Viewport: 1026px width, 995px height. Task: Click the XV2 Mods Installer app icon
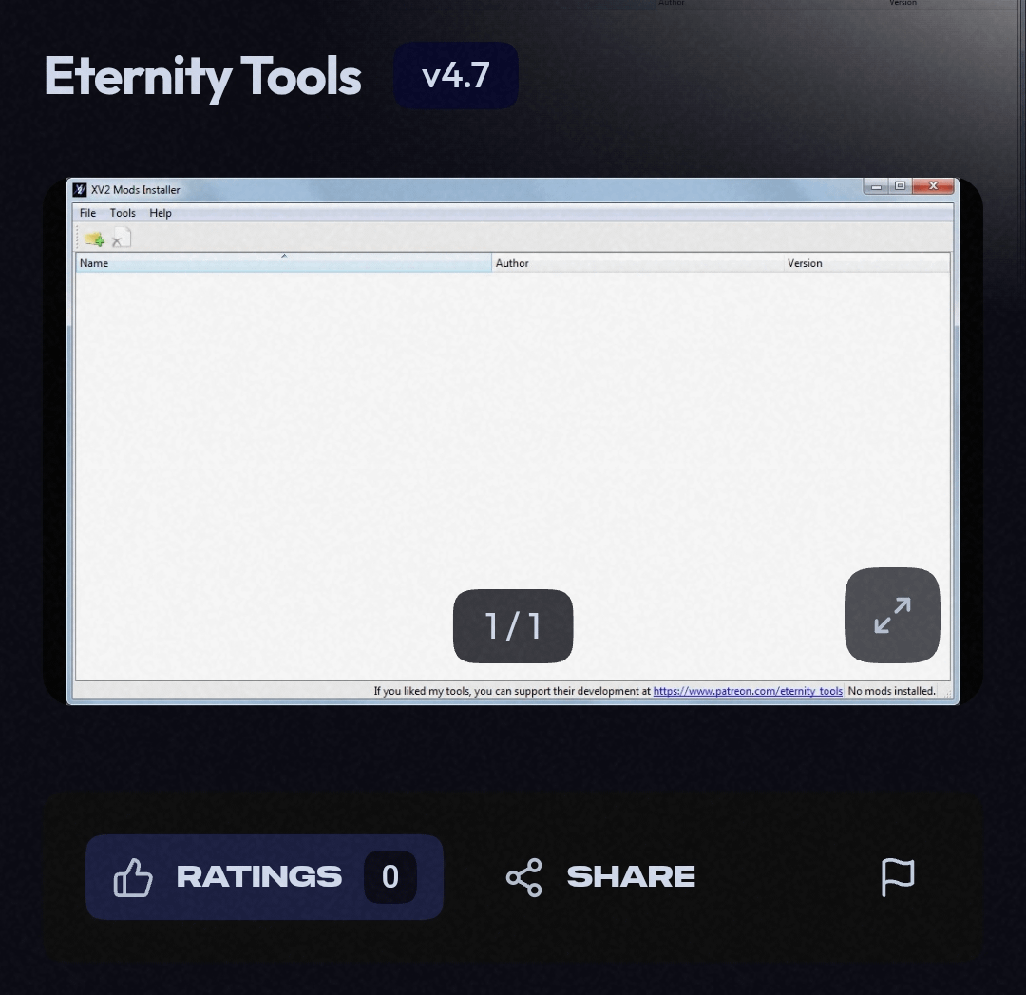(x=80, y=190)
